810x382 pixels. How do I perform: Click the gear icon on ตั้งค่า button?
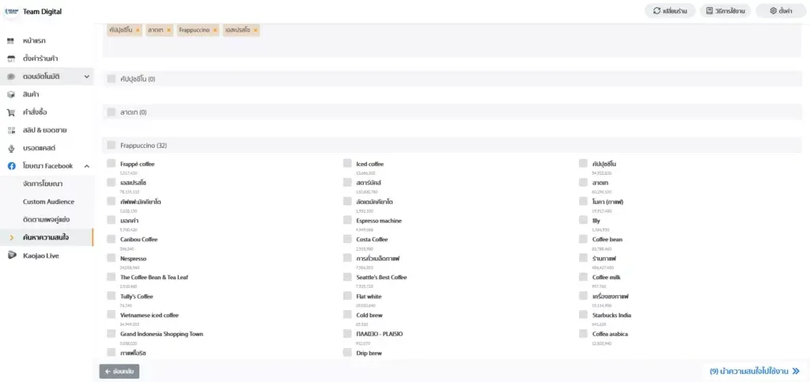(x=774, y=11)
